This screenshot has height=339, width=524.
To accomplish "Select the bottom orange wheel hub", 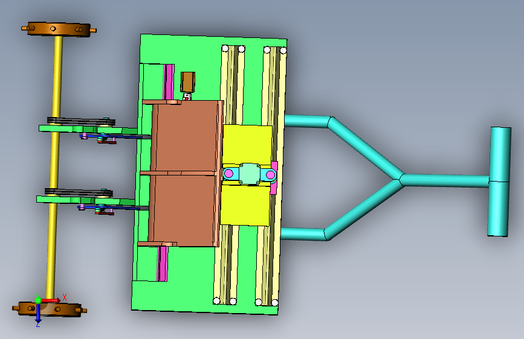I will click(50, 309).
